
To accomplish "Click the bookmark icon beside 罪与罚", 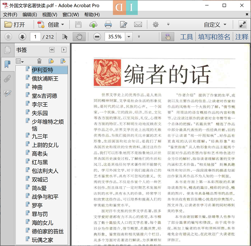I will click(28, 213).
